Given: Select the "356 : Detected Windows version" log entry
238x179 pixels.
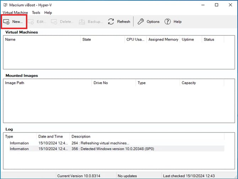Looking at the screenshot, I should pos(117,149).
